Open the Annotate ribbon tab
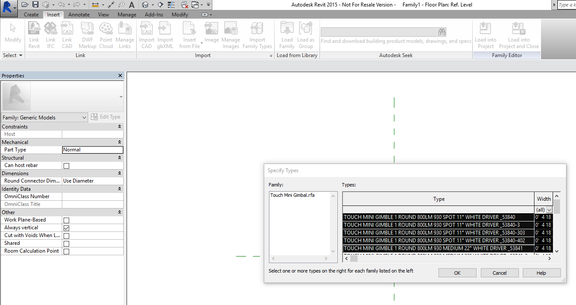This screenshot has width=576, height=305. (79, 15)
